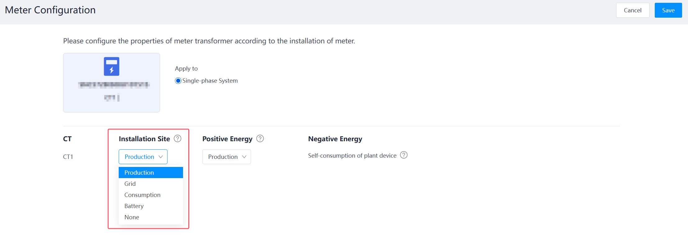Click help icon beside Self-consumption of plant device

(404, 155)
